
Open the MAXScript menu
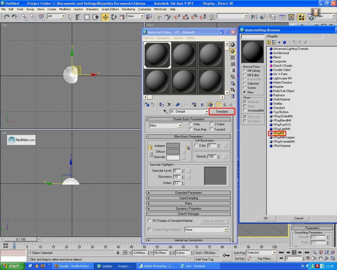click(160, 9)
